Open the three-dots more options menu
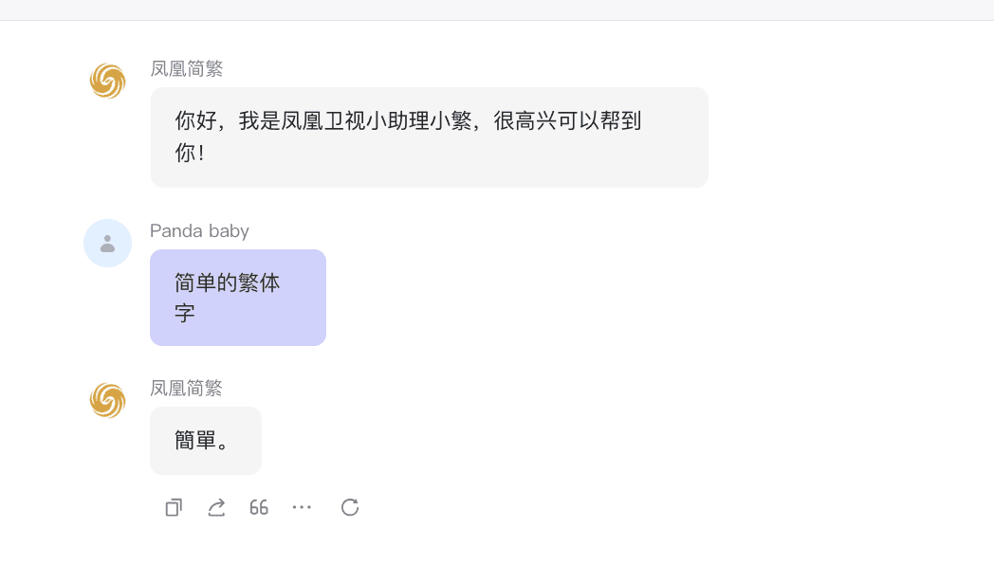994x565 pixels. point(302,507)
